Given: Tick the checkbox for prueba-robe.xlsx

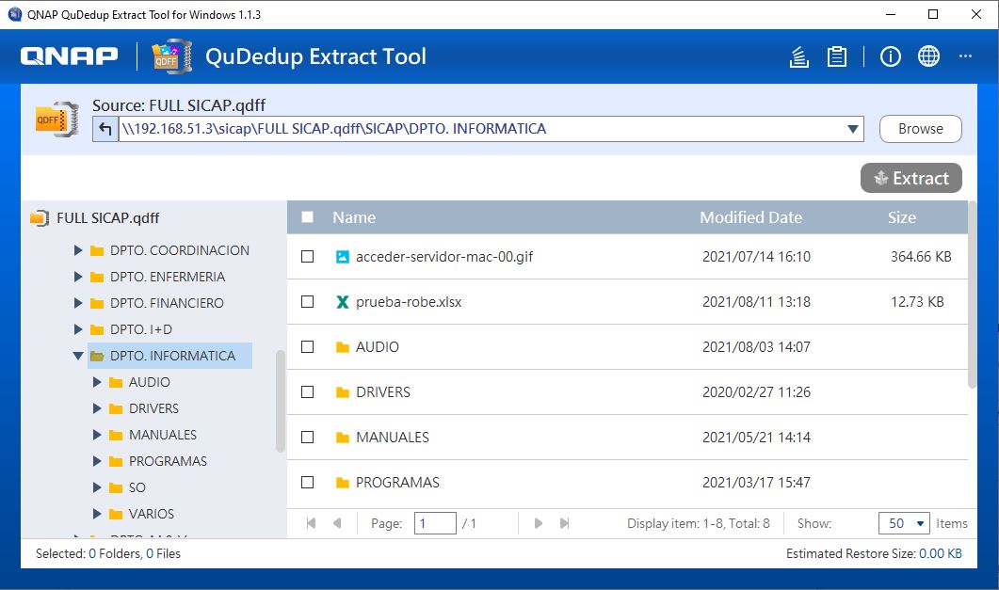Looking at the screenshot, I should coord(307,302).
